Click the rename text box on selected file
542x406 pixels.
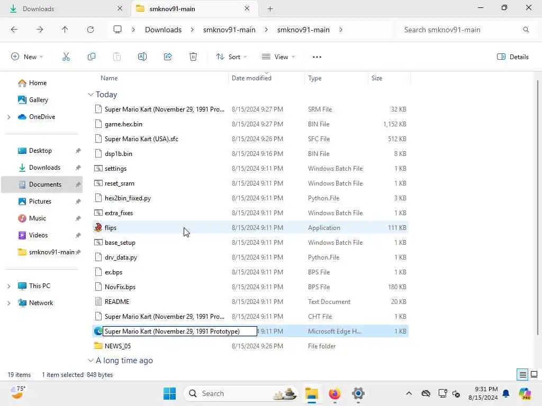coord(180,331)
